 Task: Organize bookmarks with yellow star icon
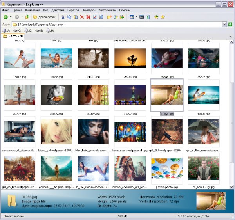coord(163,17)
